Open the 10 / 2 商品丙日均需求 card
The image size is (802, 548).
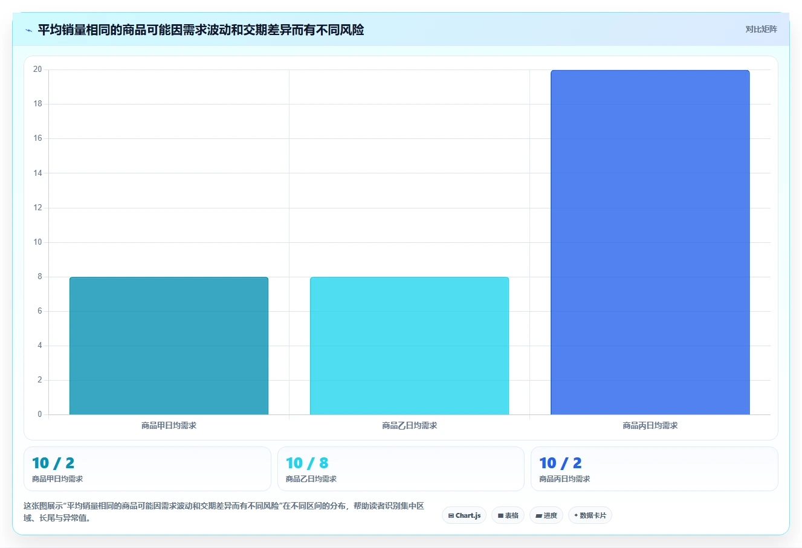click(x=654, y=469)
